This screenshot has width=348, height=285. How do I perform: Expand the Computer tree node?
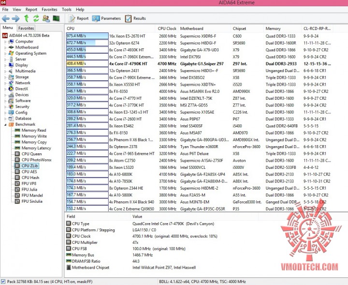tap(5, 42)
